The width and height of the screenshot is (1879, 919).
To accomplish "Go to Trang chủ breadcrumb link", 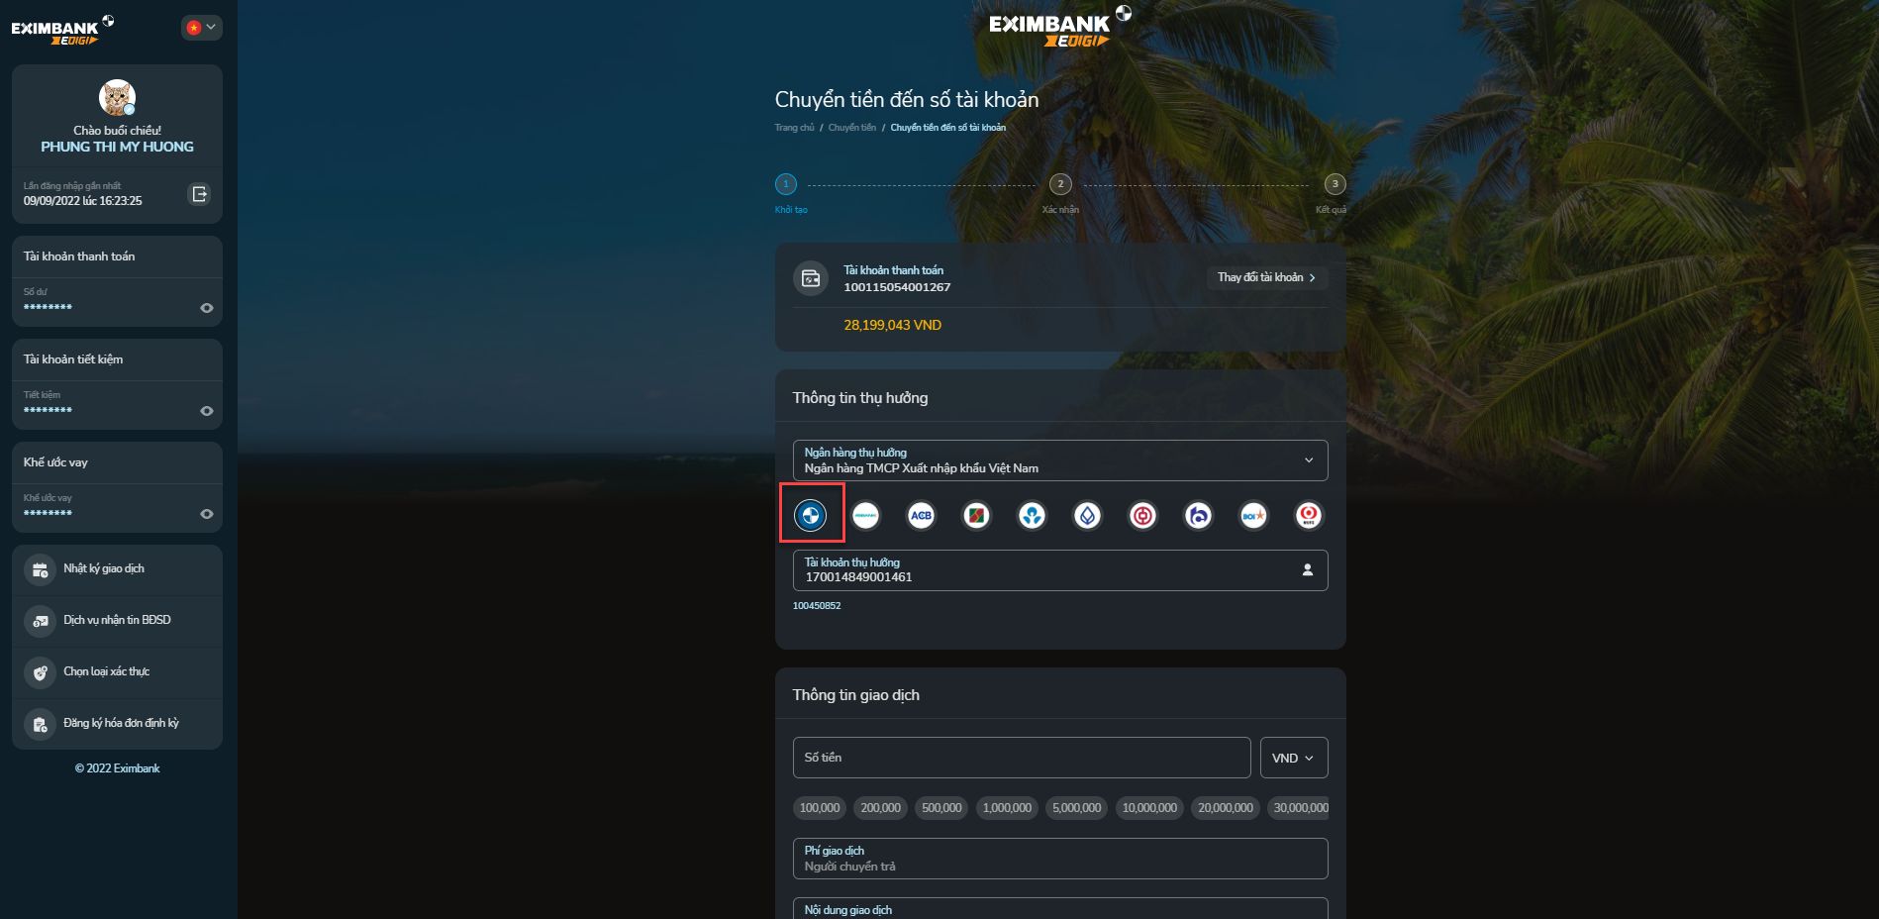I will (x=794, y=128).
